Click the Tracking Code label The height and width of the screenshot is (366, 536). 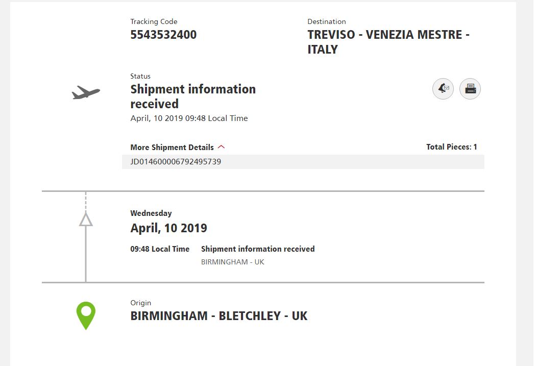(x=154, y=21)
